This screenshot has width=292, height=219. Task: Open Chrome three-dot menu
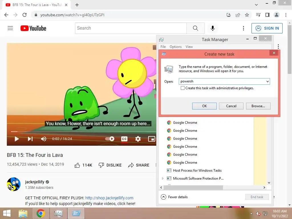pos(286,15)
